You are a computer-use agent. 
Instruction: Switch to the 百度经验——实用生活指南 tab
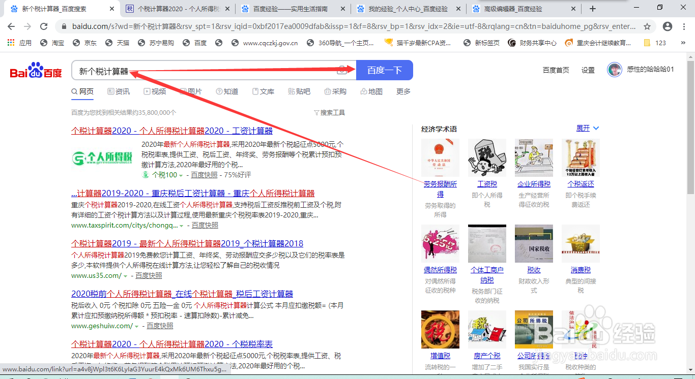tap(293, 9)
